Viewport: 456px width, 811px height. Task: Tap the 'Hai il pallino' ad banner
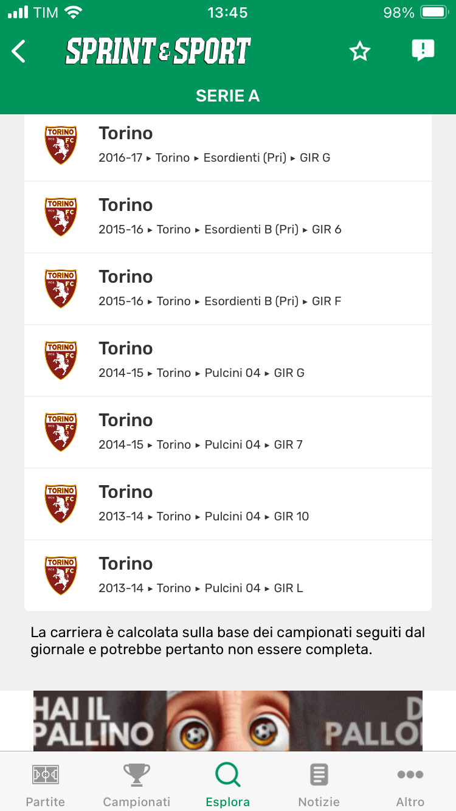pos(228,720)
